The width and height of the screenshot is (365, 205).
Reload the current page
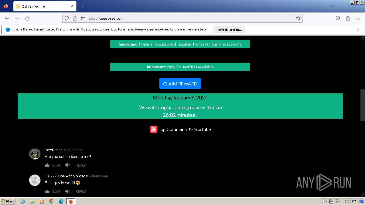click(27, 18)
